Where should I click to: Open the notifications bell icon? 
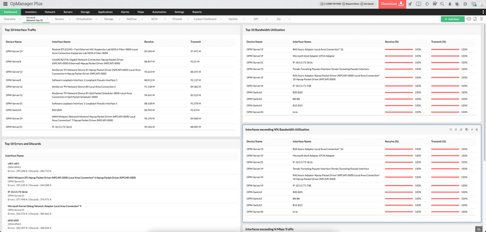450,4
